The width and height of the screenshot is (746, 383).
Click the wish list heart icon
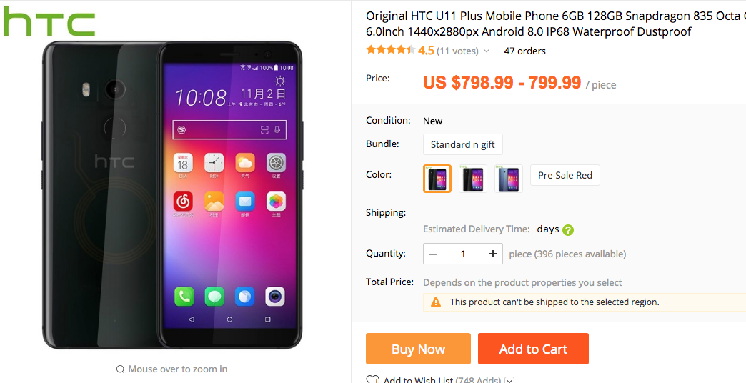(372, 379)
